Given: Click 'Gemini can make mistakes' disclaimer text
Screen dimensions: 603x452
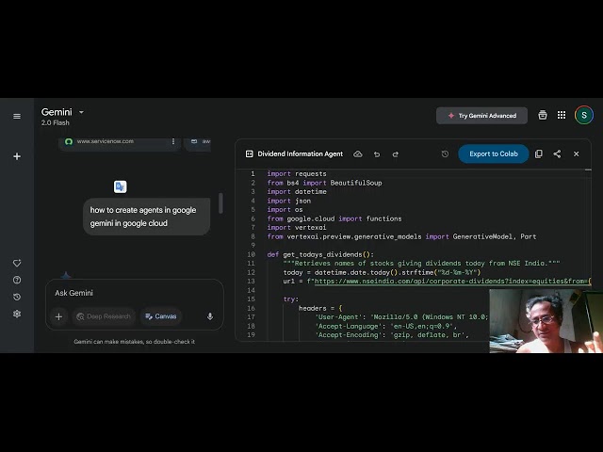Looking at the screenshot, I should 134,342.
